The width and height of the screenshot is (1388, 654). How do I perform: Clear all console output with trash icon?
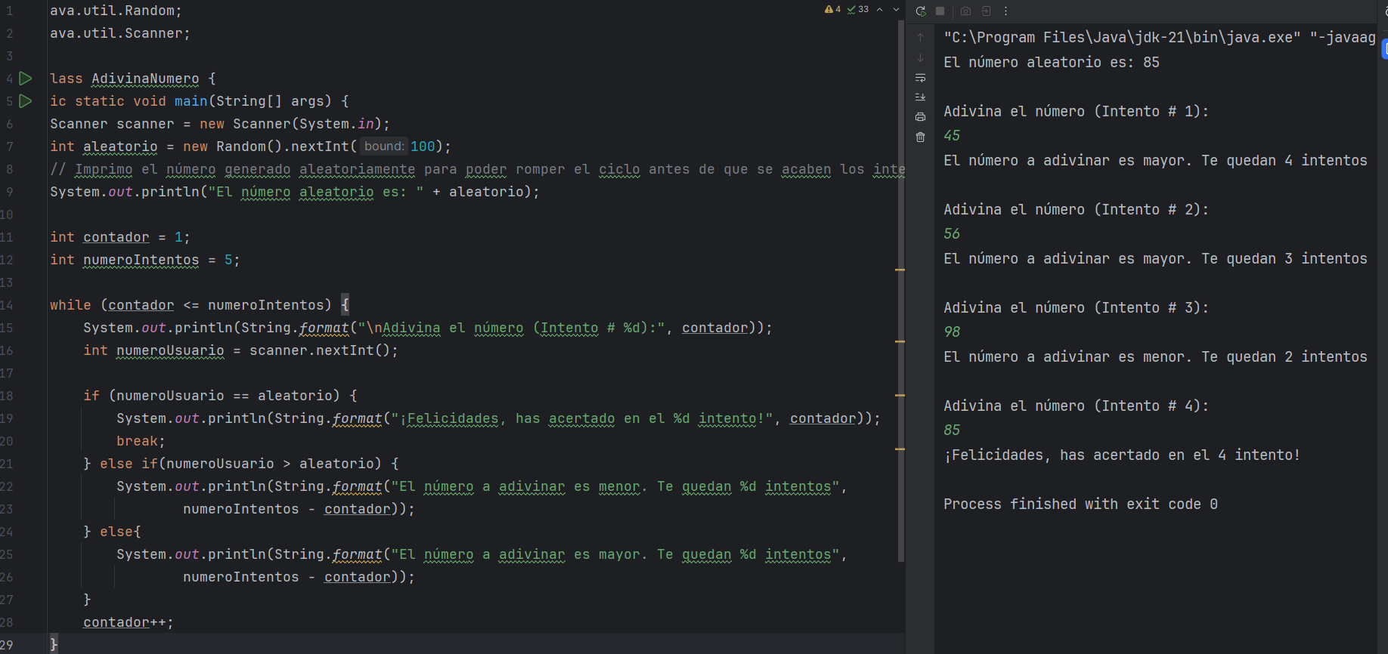pos(920,137)
